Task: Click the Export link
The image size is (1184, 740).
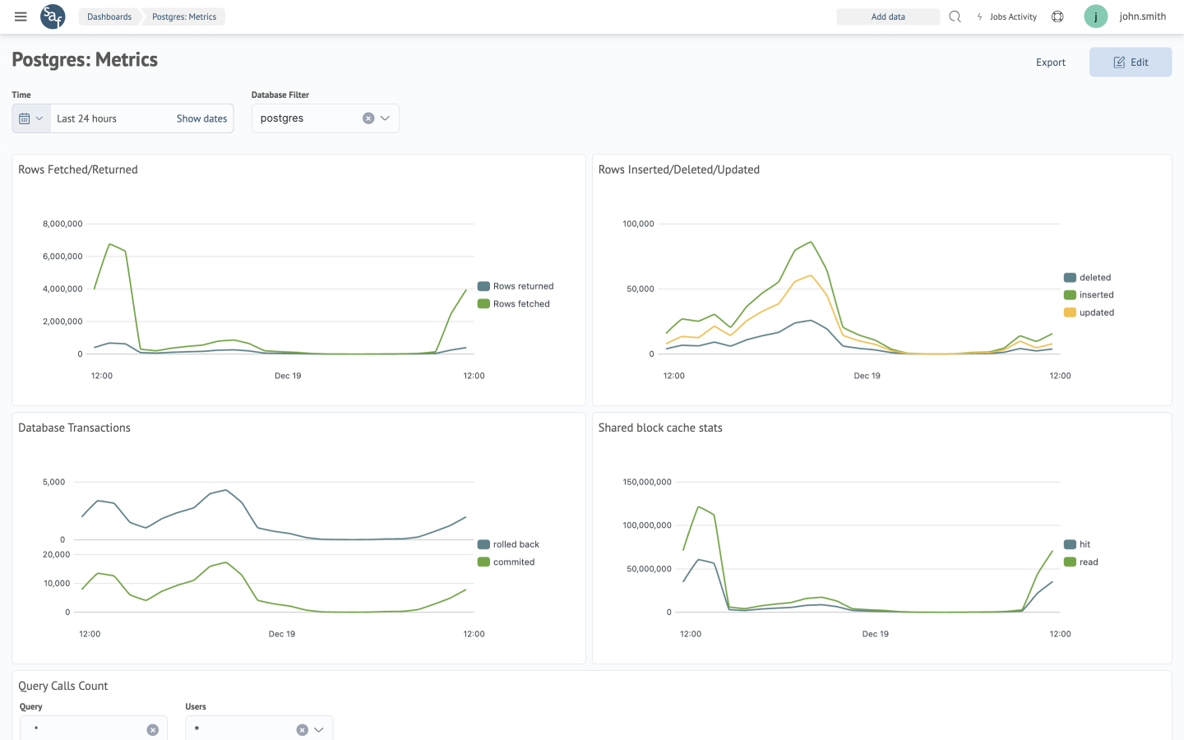Action: (x=1050, y=62)
